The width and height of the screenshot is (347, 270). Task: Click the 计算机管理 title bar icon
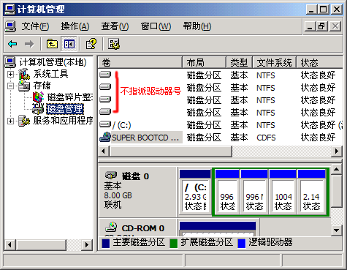[x=10, y=10]
